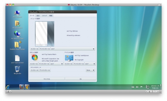Click アンインストール under icon selection
This screenshot has width=167, height=101.
pos(79,64)
